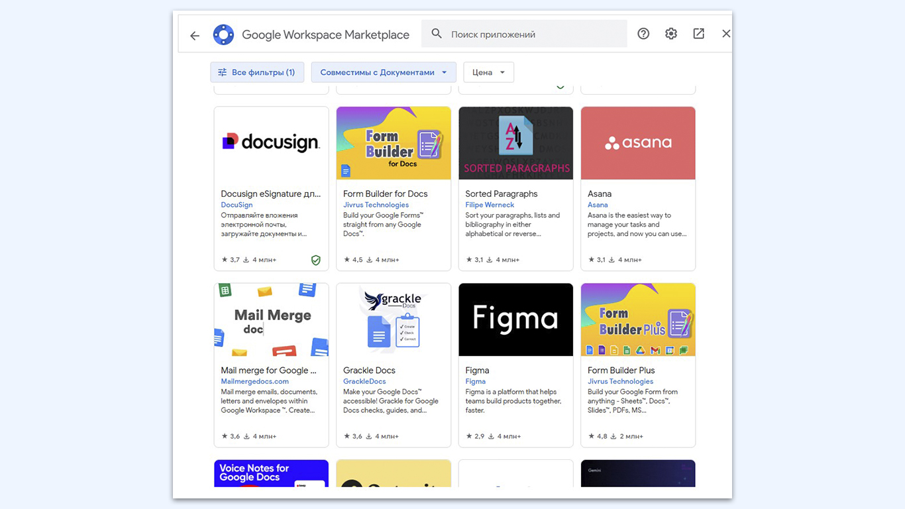
Task: Click 'Sort your paragraphs, lists' description
Action: click(x=512, y=225)
